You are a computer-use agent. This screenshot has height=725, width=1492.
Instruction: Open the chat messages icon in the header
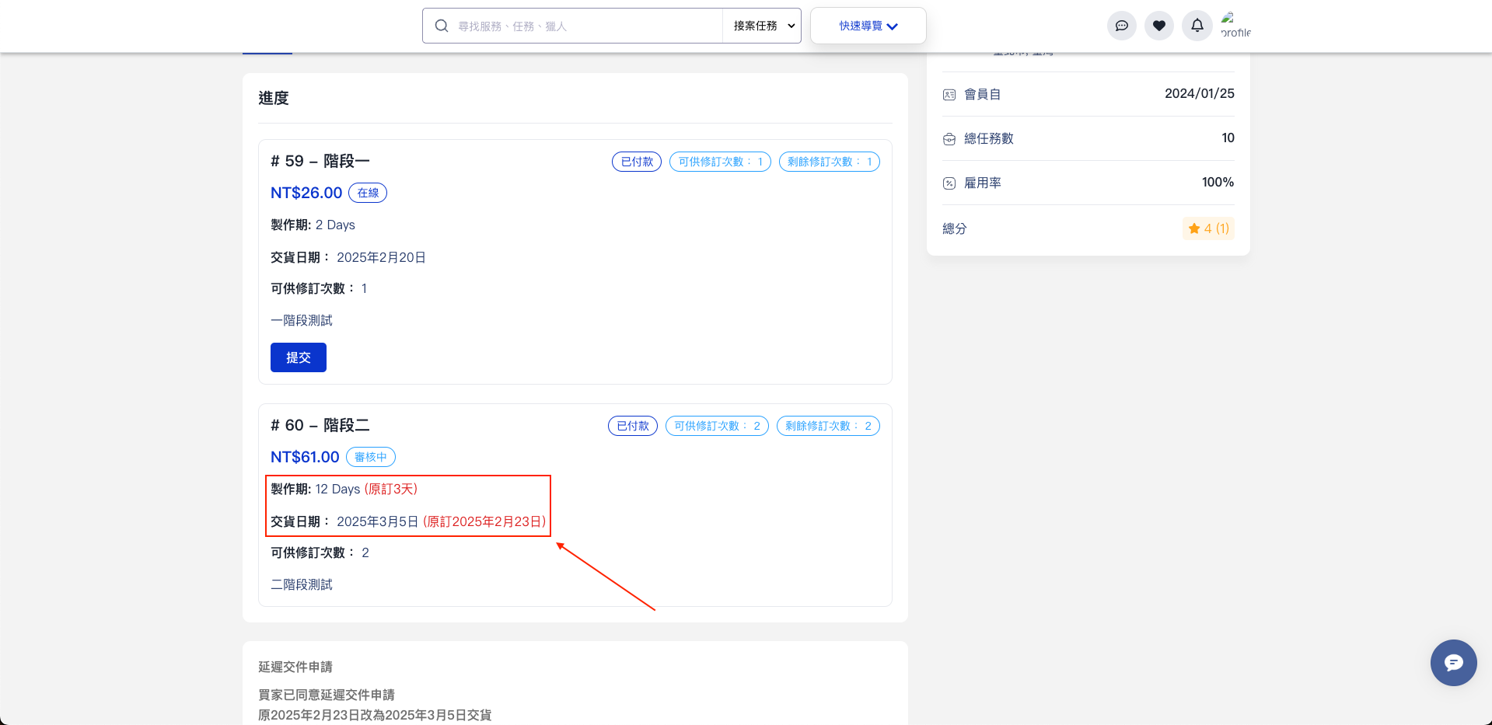(1121, 26)
